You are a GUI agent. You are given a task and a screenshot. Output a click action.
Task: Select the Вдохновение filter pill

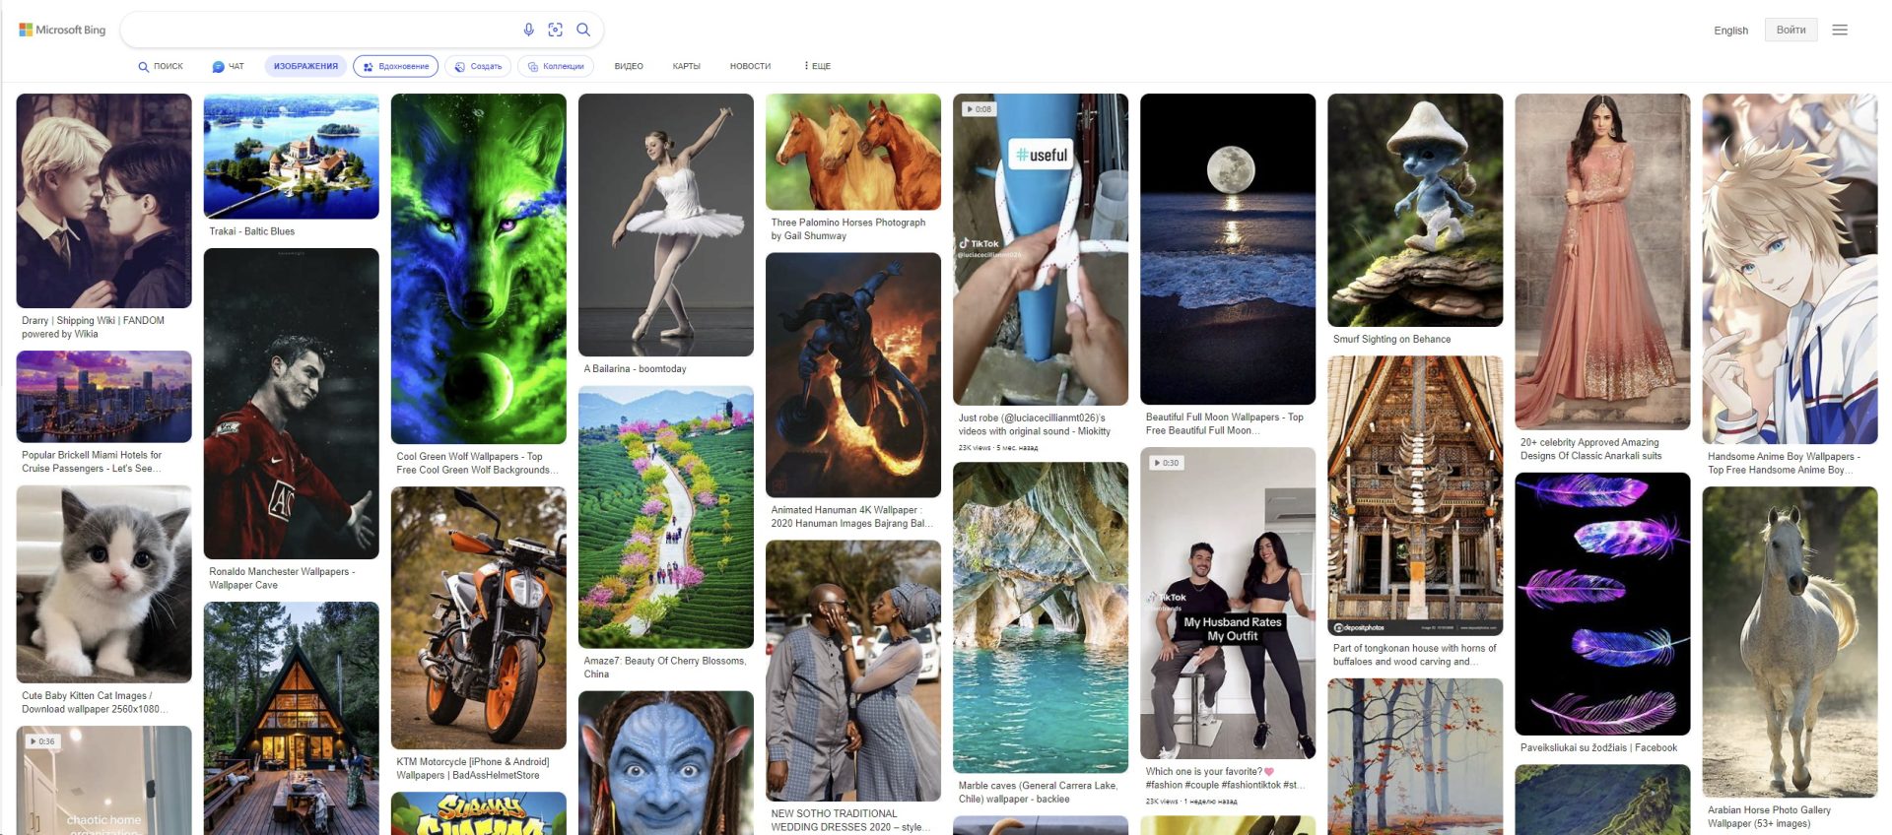395,66
